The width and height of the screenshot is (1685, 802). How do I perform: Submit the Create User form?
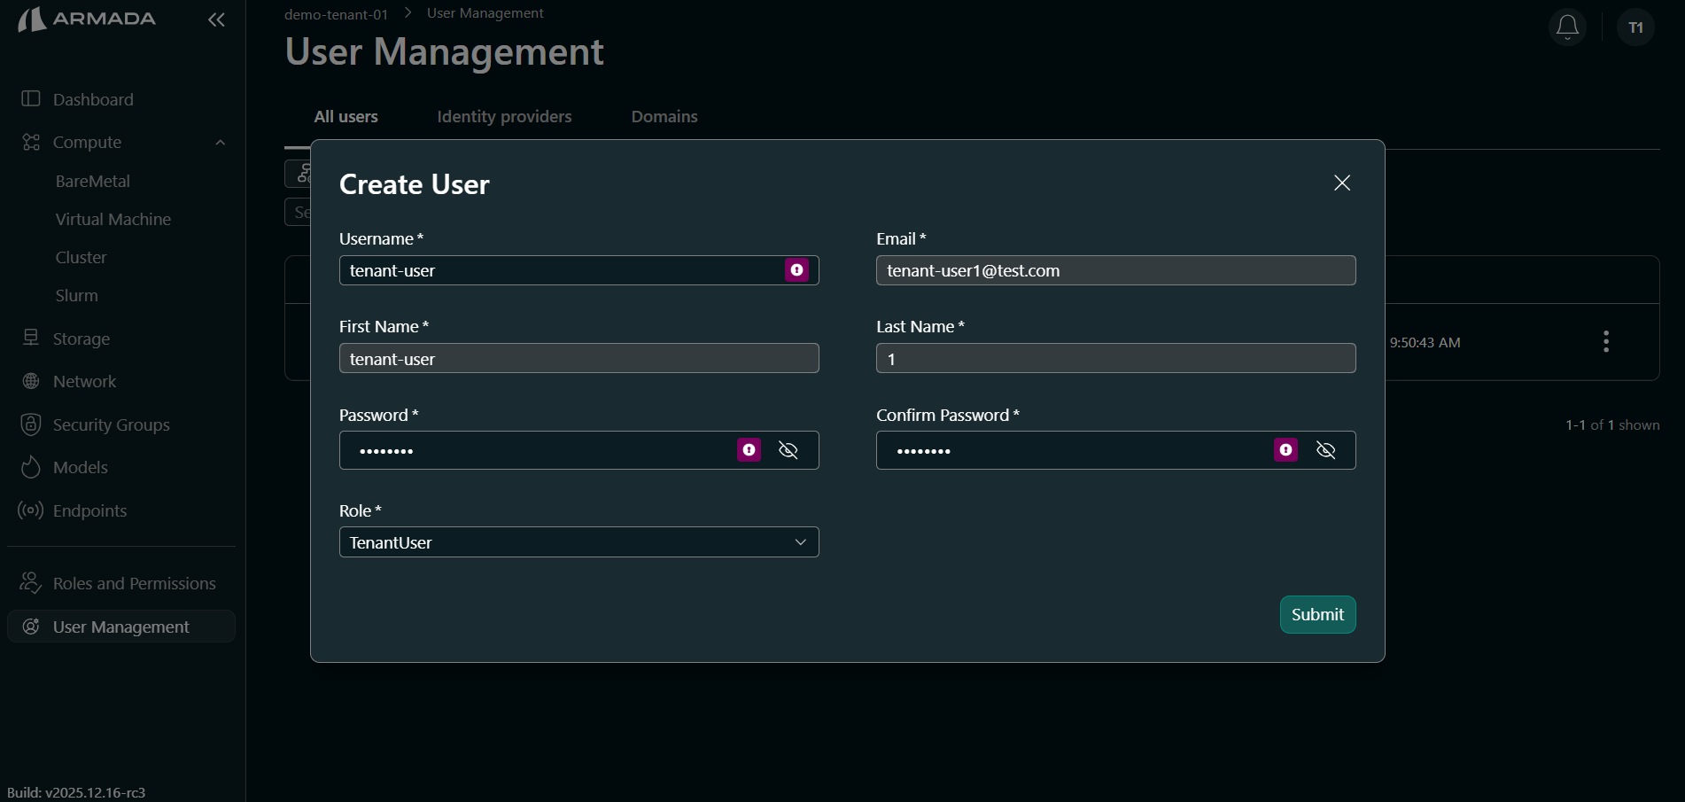pos(1316,614)
